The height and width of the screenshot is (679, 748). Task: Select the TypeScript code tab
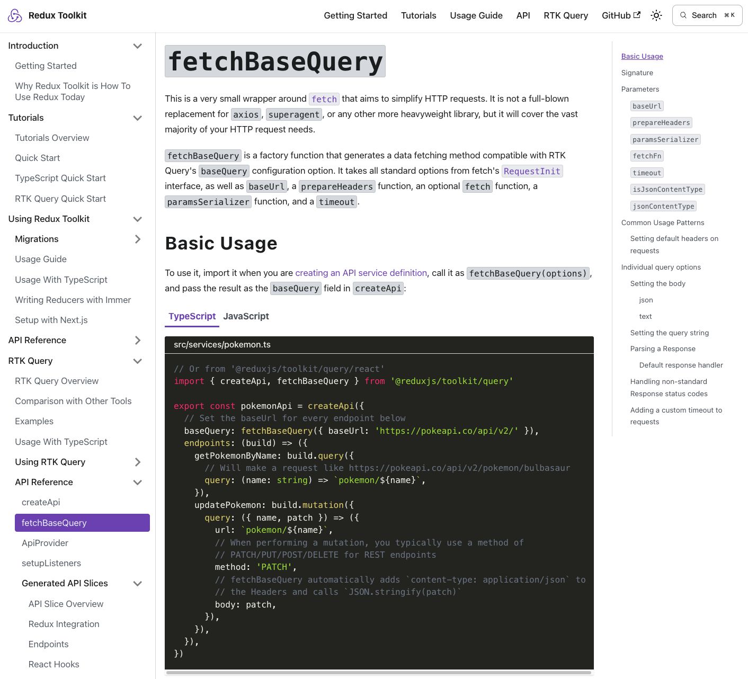(192, 316)
